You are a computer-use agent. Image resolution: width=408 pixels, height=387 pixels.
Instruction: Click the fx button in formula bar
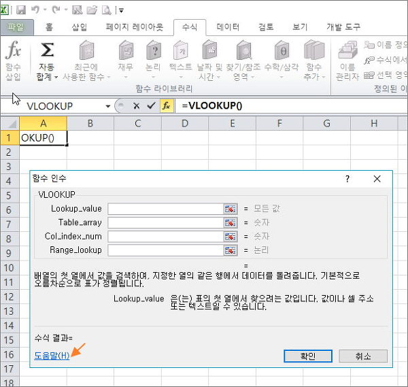point(166,106)
